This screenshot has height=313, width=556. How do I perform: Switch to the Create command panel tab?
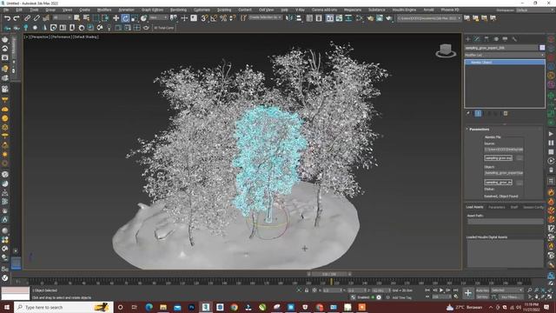pyautogui.click(x=468, y=39)
